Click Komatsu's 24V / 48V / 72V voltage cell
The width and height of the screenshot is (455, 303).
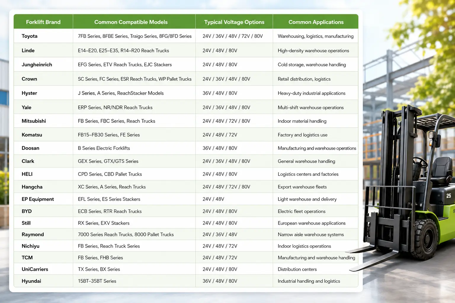pyautogui.click(x=234, y=135)
